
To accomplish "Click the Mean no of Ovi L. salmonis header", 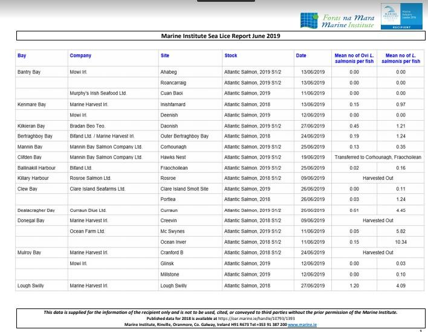I will (x=355, y=59).
